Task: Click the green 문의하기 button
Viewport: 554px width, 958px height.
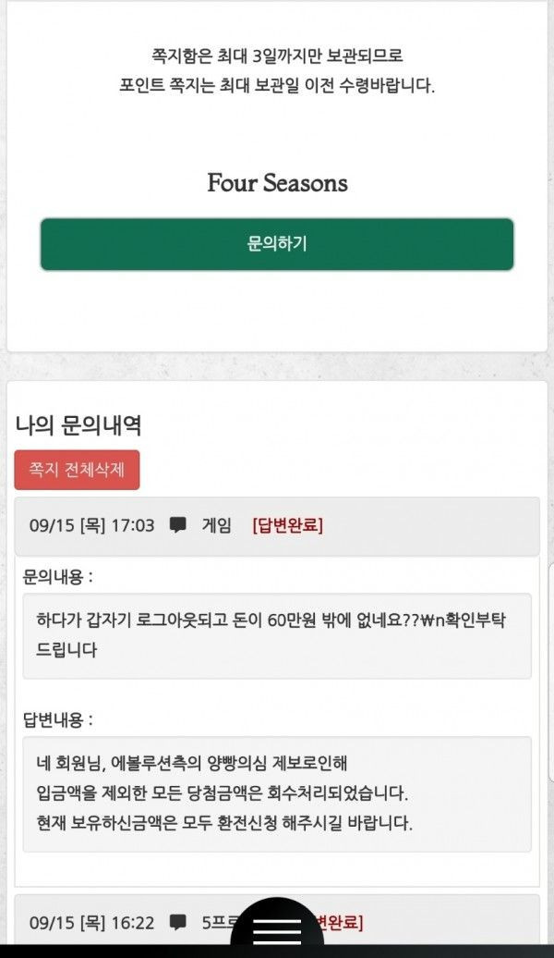Action: [276, 244]
